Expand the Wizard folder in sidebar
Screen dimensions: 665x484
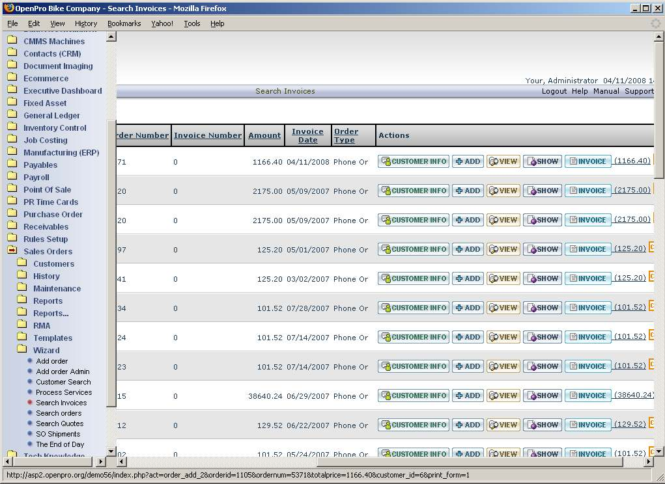coord(22,350)
